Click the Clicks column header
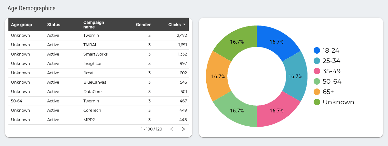Image resolution: width=388 pixels, height=146 pixels. (175, 25)
